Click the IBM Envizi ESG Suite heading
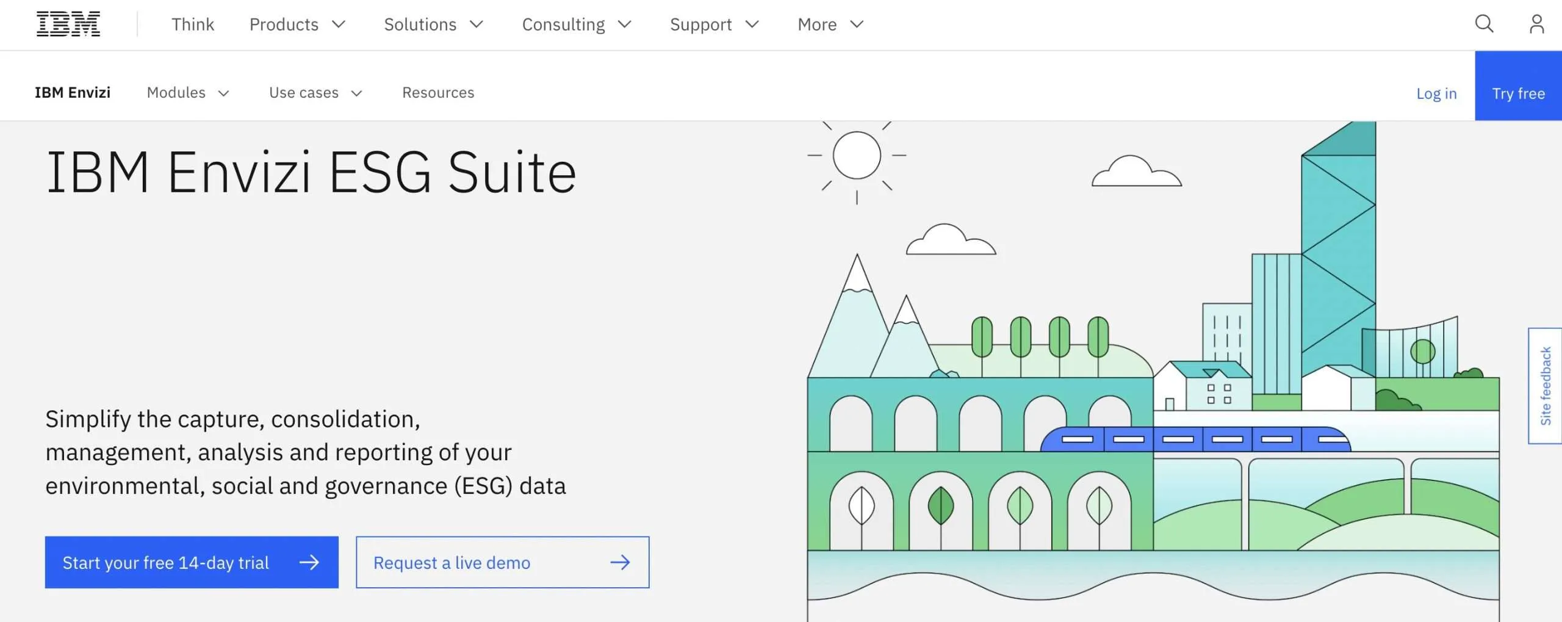This screenshot has width=1562, height=622. (311, 173)
